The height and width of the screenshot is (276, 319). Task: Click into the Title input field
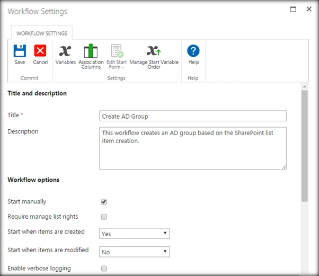point(193,116)
